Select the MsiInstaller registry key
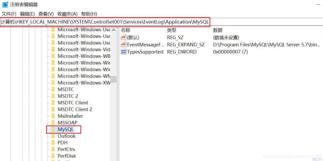This screenshot has height=161, width=323. 70,116
